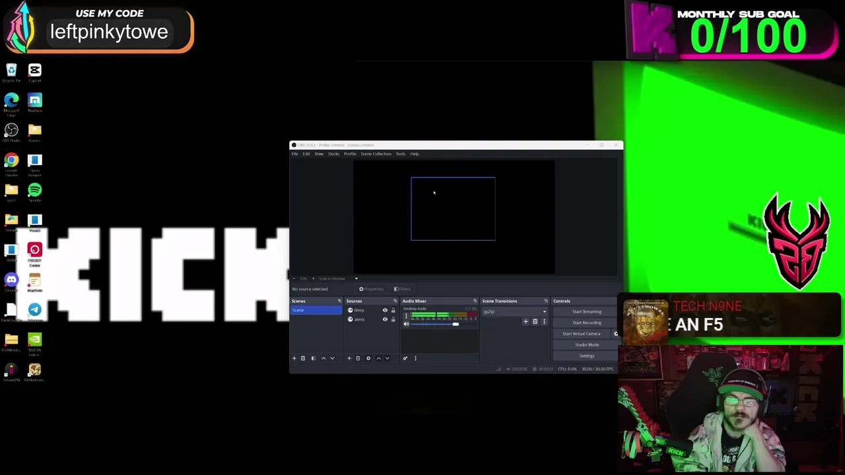
Task: Open scene filters icon in the Scenes toolbar
Action: [314, 358]
